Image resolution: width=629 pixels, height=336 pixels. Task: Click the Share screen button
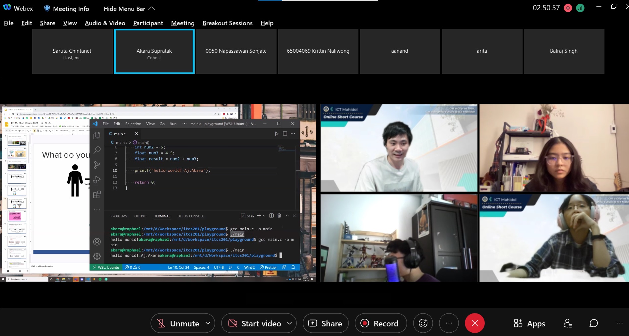[x=325, y=323]
